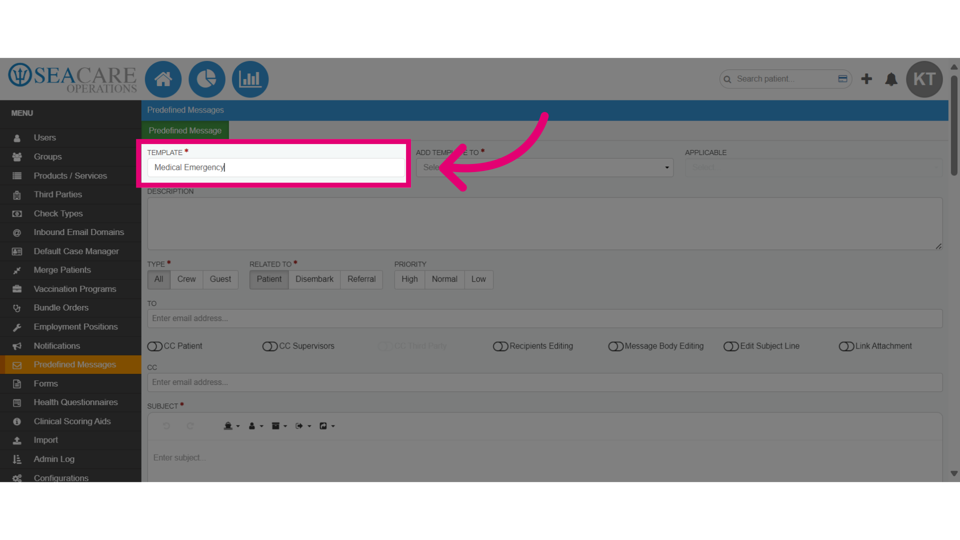Open Configurations menu item
This screenshot has height=540, width=960.
[x=70, y=477]
